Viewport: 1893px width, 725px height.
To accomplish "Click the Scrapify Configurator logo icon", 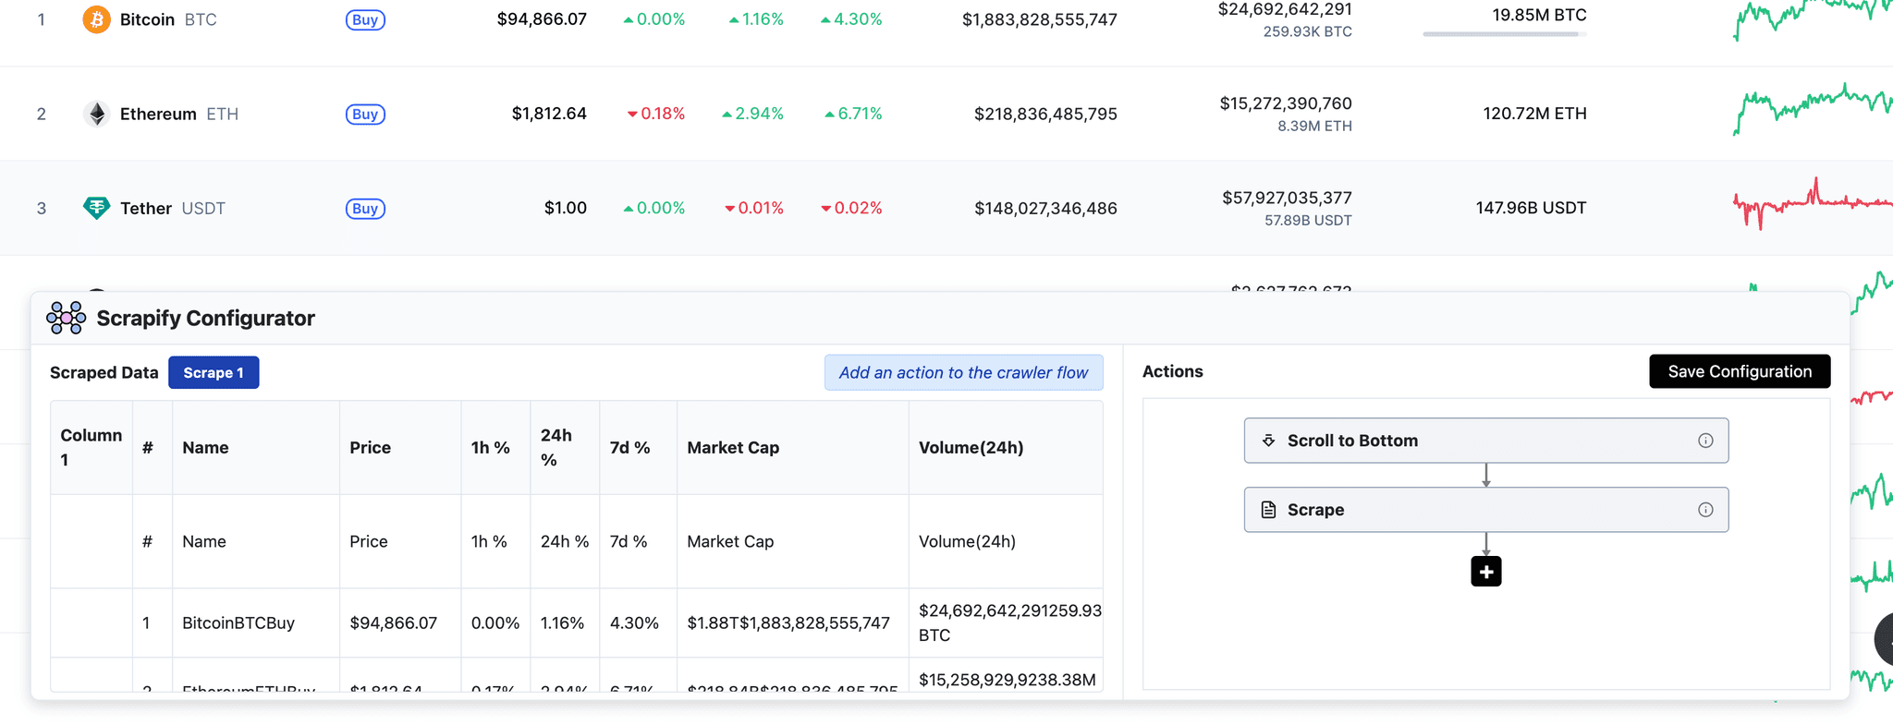I will point(67,318).
